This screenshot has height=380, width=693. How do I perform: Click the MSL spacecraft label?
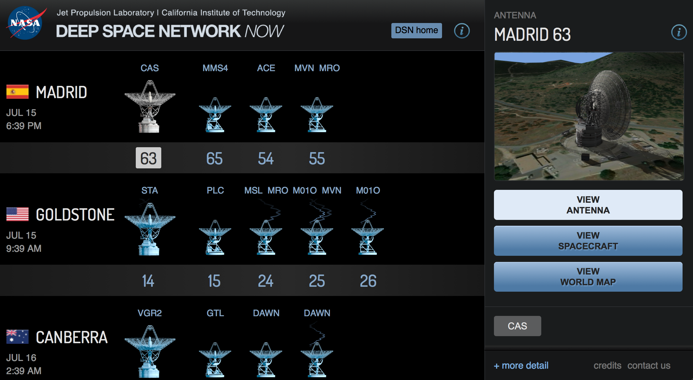253,190
